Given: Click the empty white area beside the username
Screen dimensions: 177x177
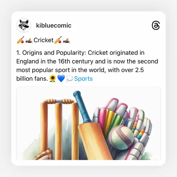Looking at the screenshot, I should [x=111, y=26].
